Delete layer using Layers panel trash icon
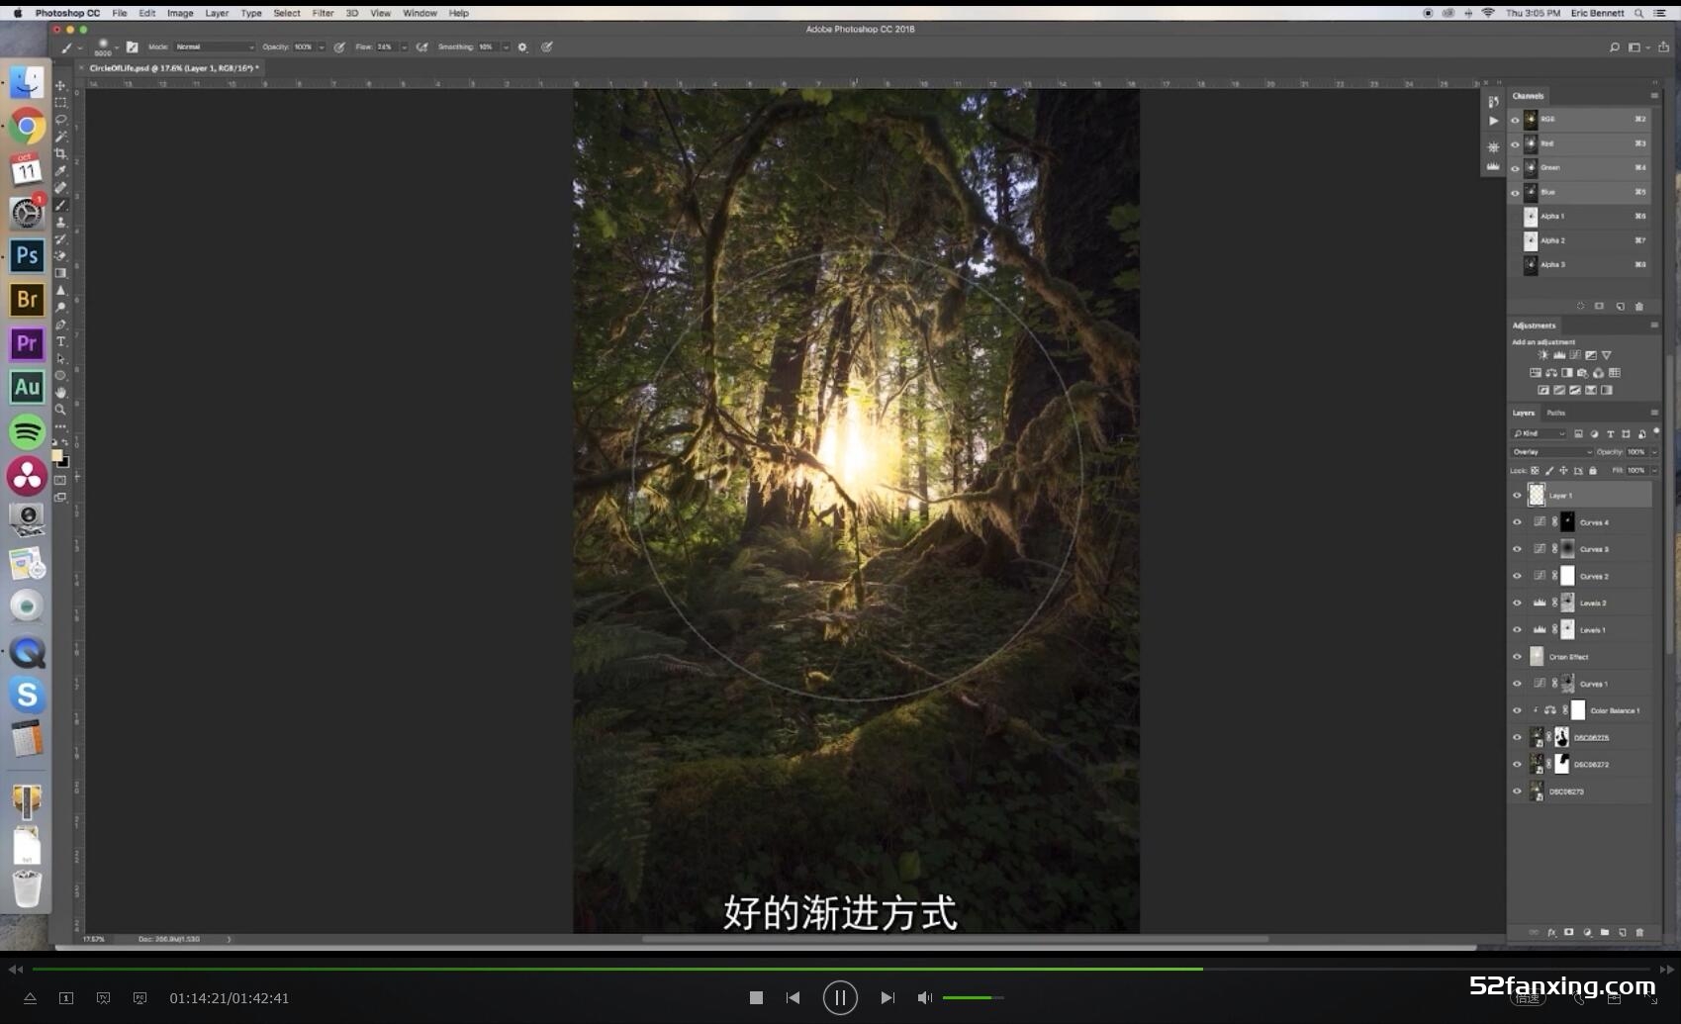 1639,932
